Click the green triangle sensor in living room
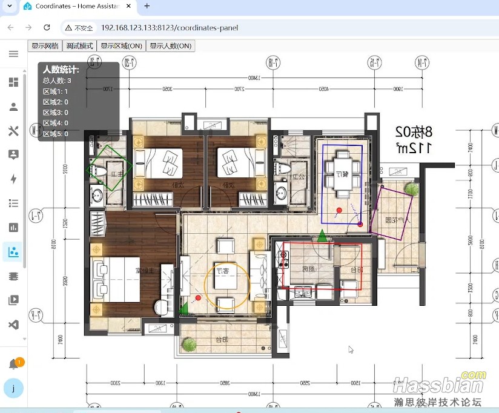The width and height of the screenshot is (499, 413). coord(183,308)
